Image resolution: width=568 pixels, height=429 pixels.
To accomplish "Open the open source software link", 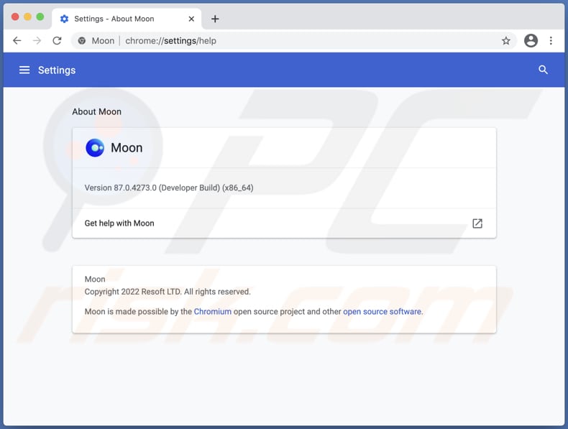I will [x=383, y=312].
